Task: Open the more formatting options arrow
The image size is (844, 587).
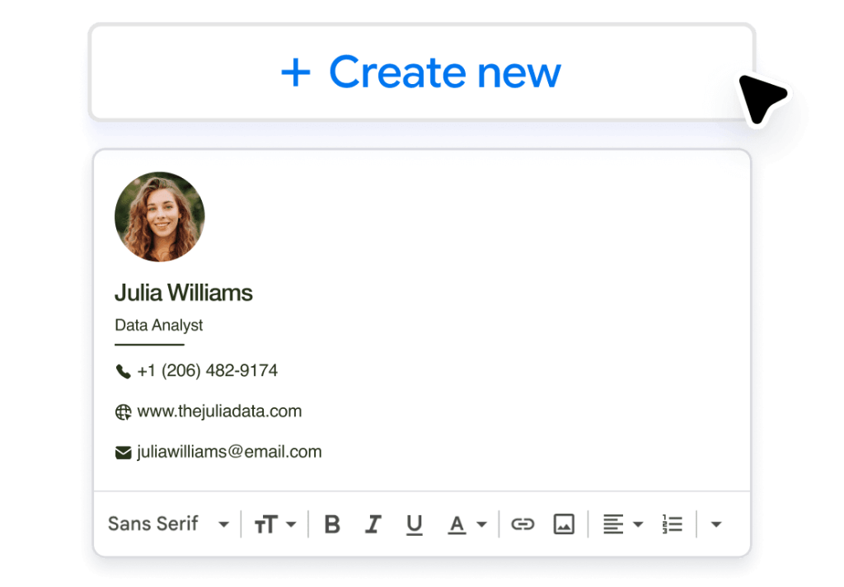Action: click(x=715, y=524)
